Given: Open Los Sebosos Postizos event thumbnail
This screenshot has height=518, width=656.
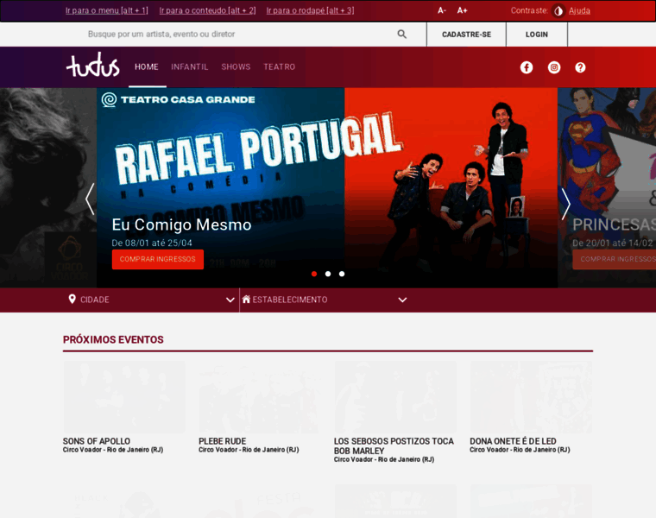Looking at the screenshot, I should [x=395, y=397].
